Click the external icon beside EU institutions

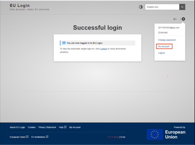(47, 137)
